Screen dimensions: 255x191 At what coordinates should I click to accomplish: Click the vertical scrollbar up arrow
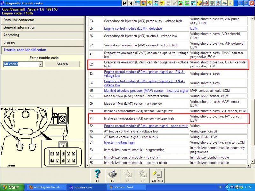(x=252, y=18)
